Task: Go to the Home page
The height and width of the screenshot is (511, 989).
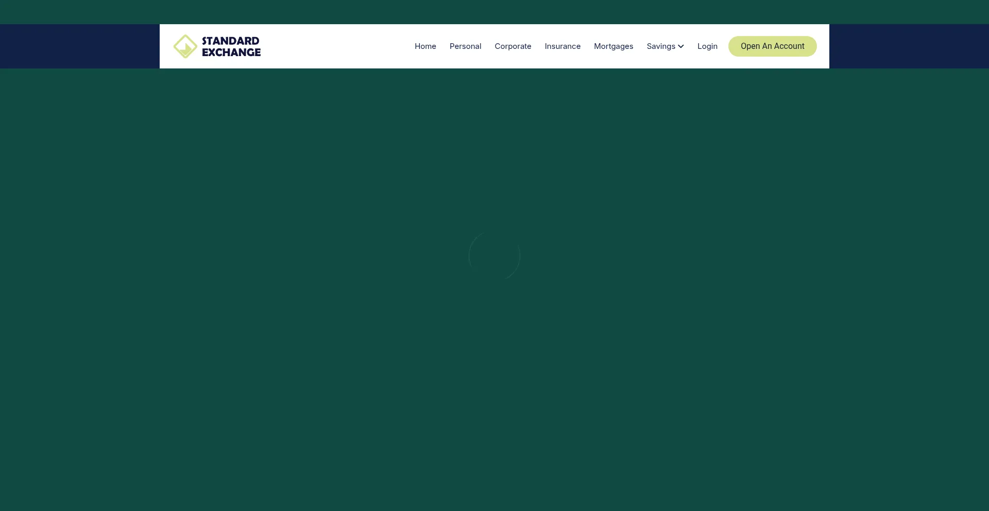Action: pyautogui.click(x=425, y=46)
